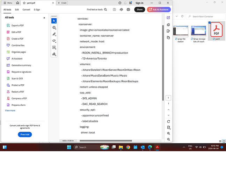This screenshot has height=175, width=226.
Task: Toggle the checkbox on yaml PDF file
Action: tap(210, 23)
